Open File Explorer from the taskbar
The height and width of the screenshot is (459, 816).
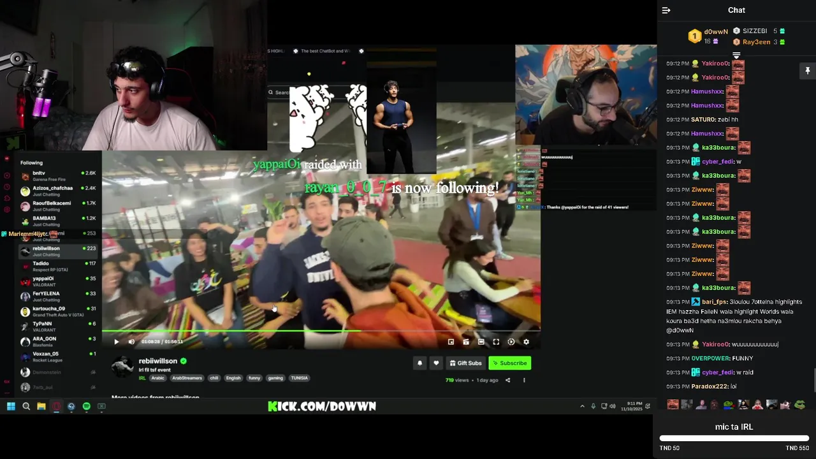pos(41,406)
